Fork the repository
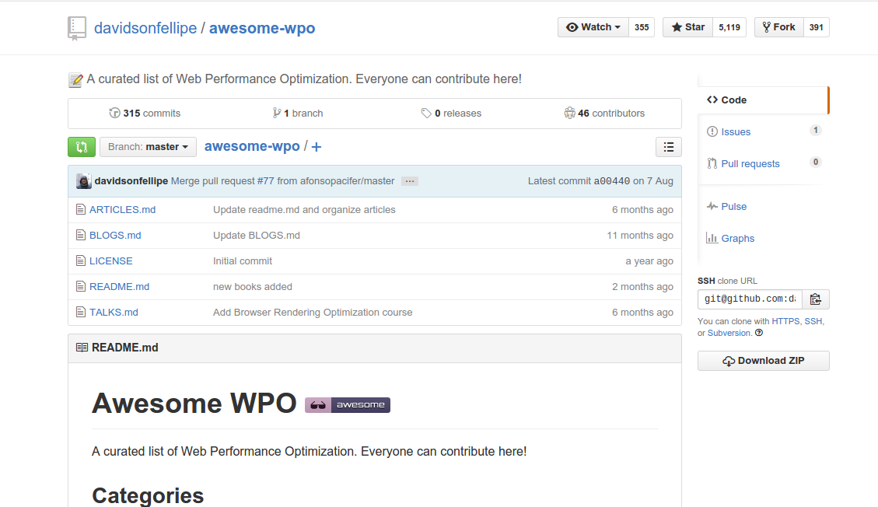 [x=779, y=27]
